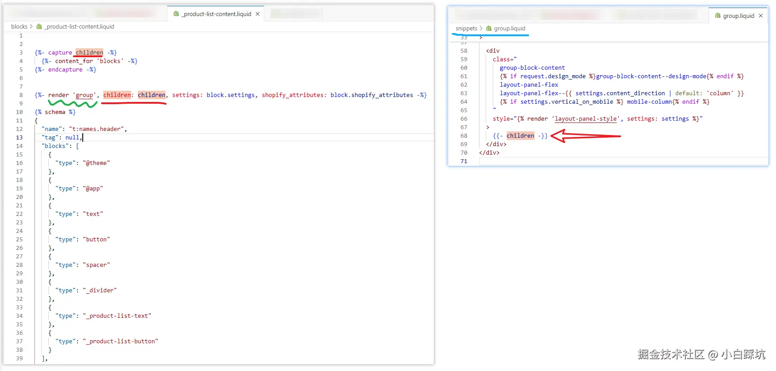
Task: Click the empty line 71 in group.liquid
Action: (x=623, y=161)
